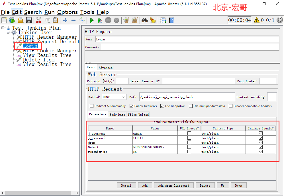284x196 pixels.
Task: Toggle the Redirect Automatically checkbox
Action: pyautogui.click(x=92, y=106)
